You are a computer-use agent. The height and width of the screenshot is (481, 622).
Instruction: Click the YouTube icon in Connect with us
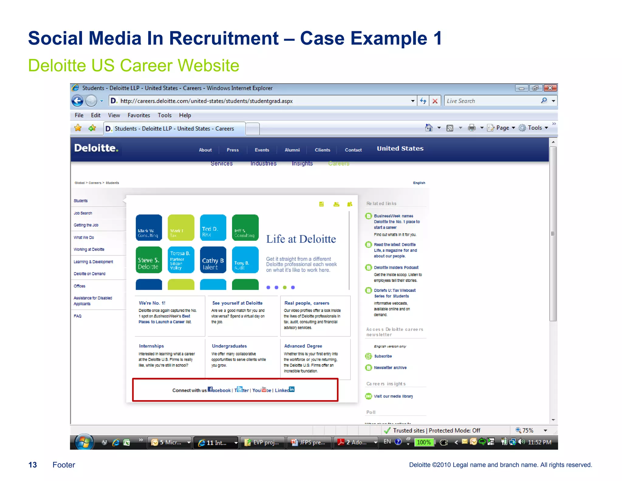coord(264,389)
